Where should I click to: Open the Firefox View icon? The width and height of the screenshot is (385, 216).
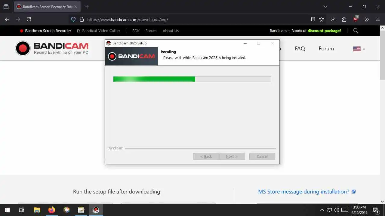(6, 7)
